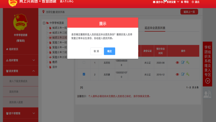Select 实验三年一班 tree item
Image resolution: width=216 pixels, height=122 pixels.
click(58, 48)
